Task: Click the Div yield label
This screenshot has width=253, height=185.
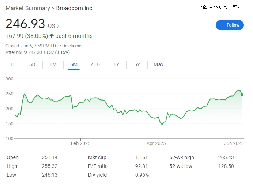Action: [97, 175]
